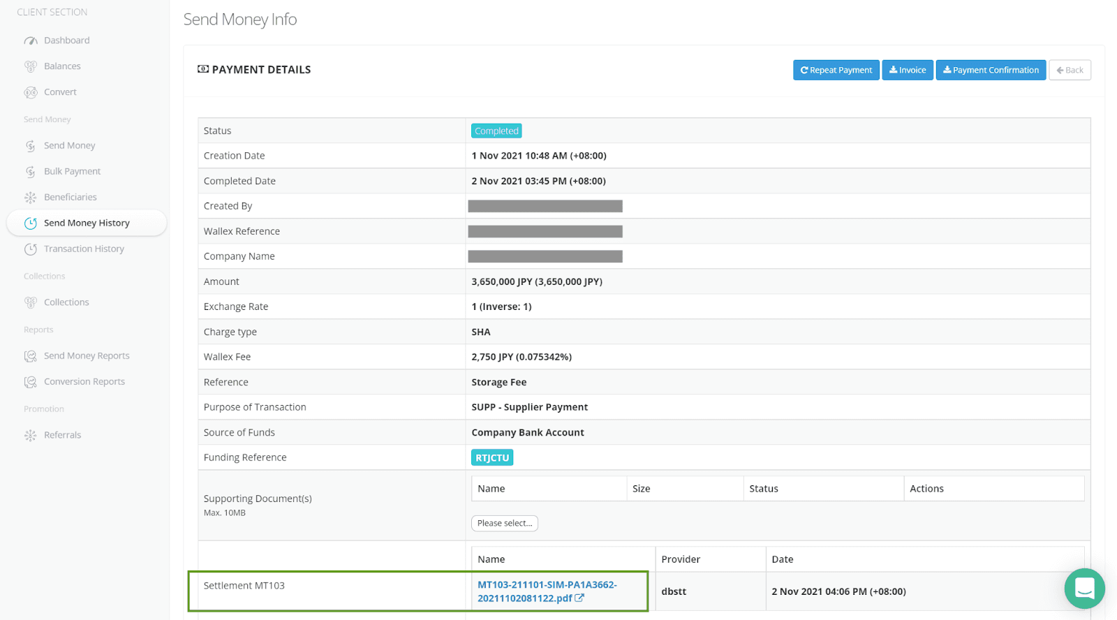Screen dimensions: 1117x620
Task: Click the Referrals icon
Action: coord(31,435)
